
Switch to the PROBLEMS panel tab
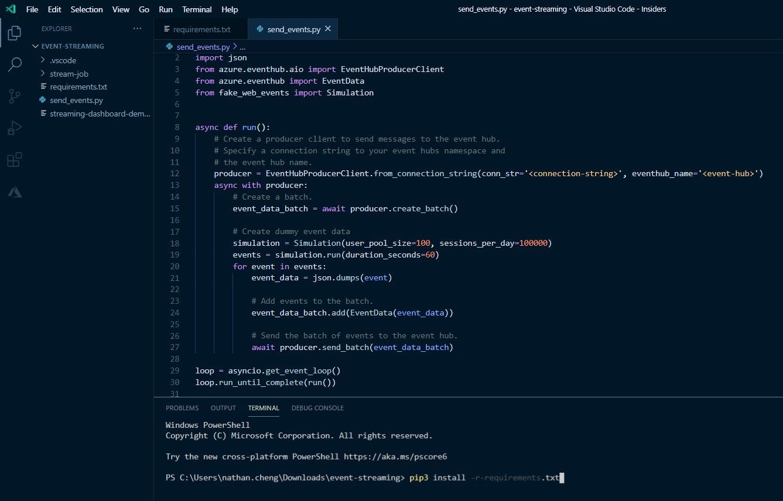(182, 408)
